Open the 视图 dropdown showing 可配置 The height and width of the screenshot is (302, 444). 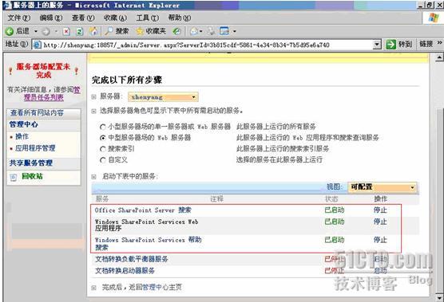click(x=383, y=187)
